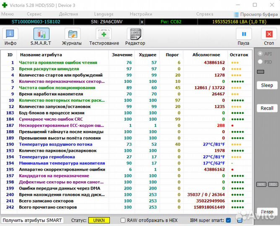This screenshot has width=280, height=226.
Task: Select the API radio button
Action: pos(260,54)
